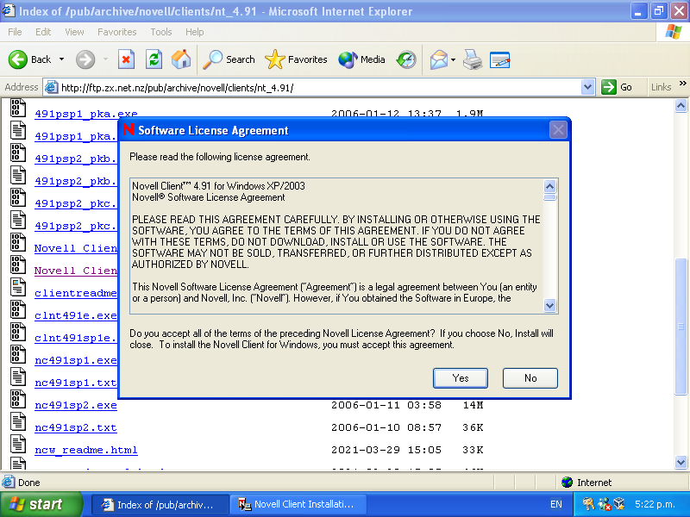Click the green Go arrow button
690x517 pixels.
click(x=609, y=87)
